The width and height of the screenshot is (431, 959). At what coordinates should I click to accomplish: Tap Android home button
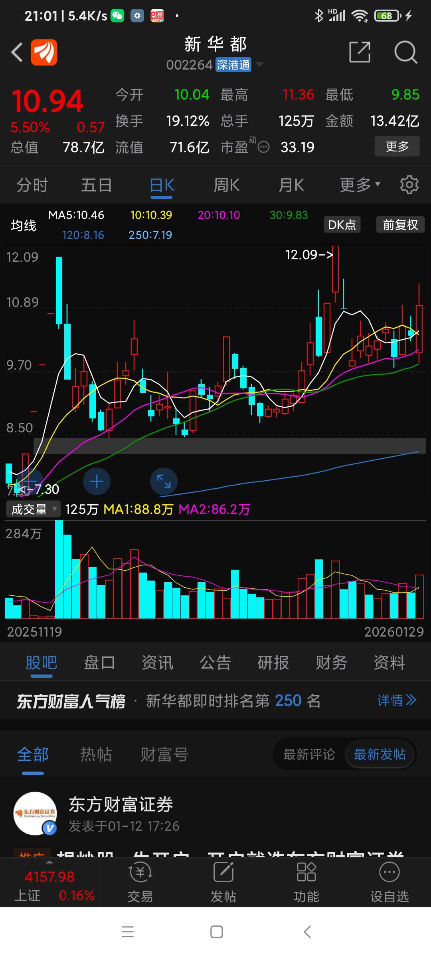[x=216, y=931]
